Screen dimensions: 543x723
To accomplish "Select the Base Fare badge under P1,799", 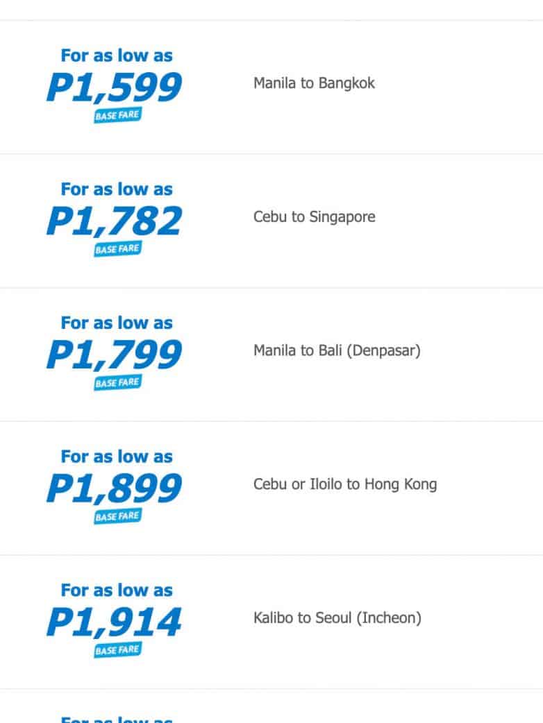I will [117, 382].
